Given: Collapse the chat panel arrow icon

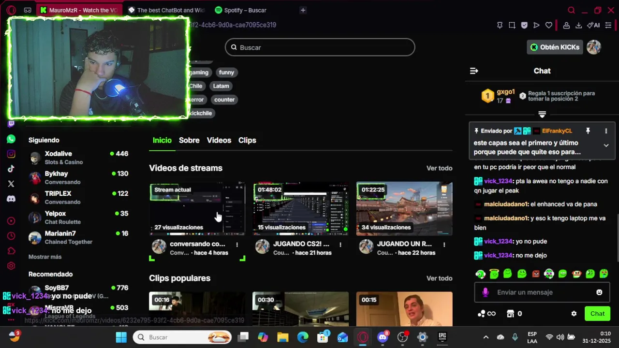Looking at the screenshot, I should (474, 71).
